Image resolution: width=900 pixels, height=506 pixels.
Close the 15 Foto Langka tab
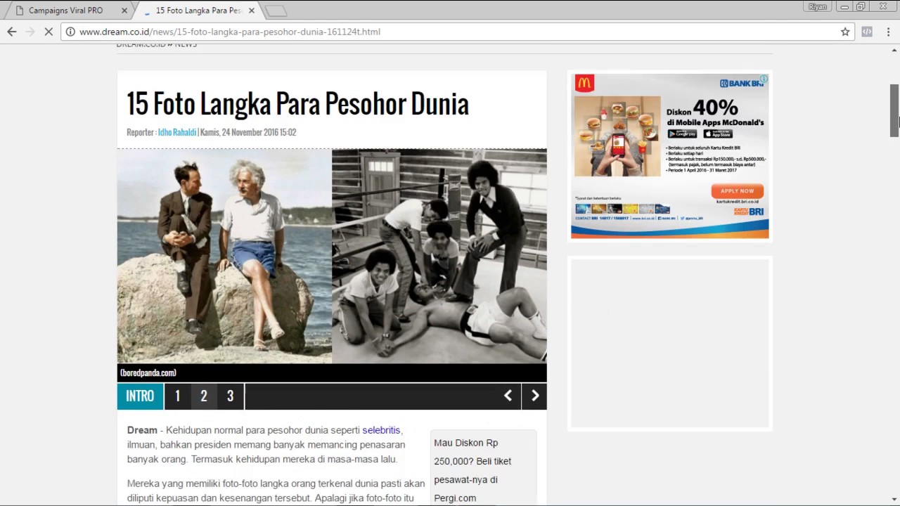click(x=251, y=11)
